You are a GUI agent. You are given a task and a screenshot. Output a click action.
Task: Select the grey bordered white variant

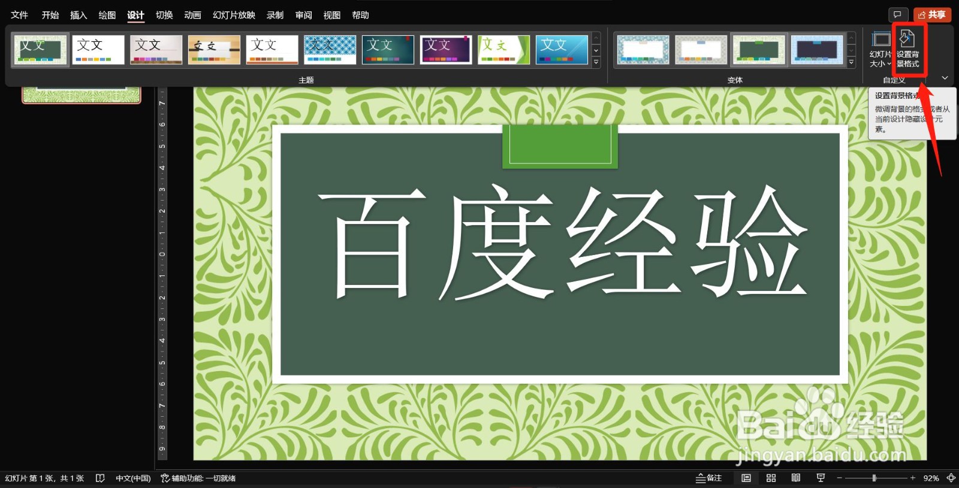(701, 50)
